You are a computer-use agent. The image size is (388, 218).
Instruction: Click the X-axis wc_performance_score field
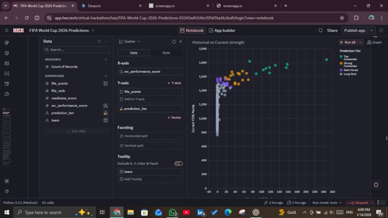pos(150,72)
